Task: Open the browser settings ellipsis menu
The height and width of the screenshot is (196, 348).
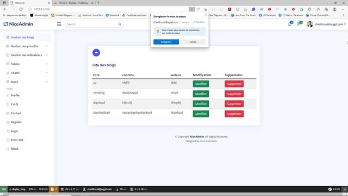Action: point(343,9)
